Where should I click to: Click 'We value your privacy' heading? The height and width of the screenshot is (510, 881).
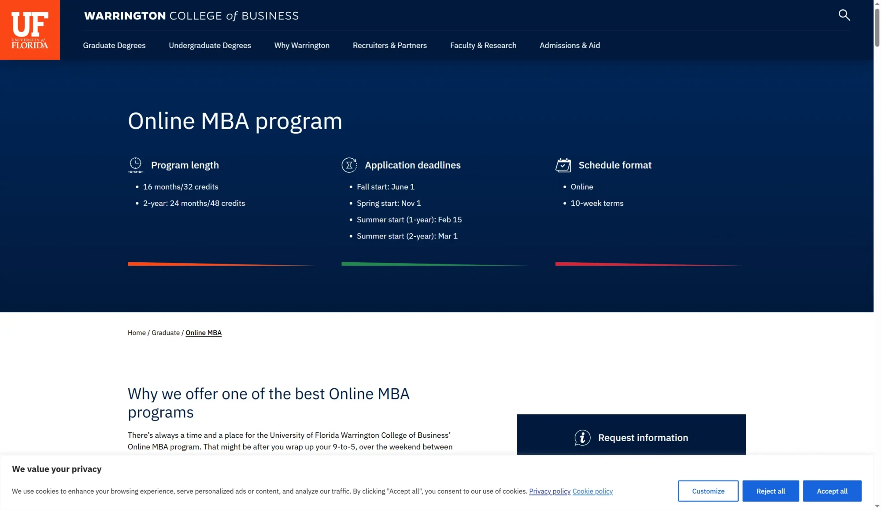57,469
